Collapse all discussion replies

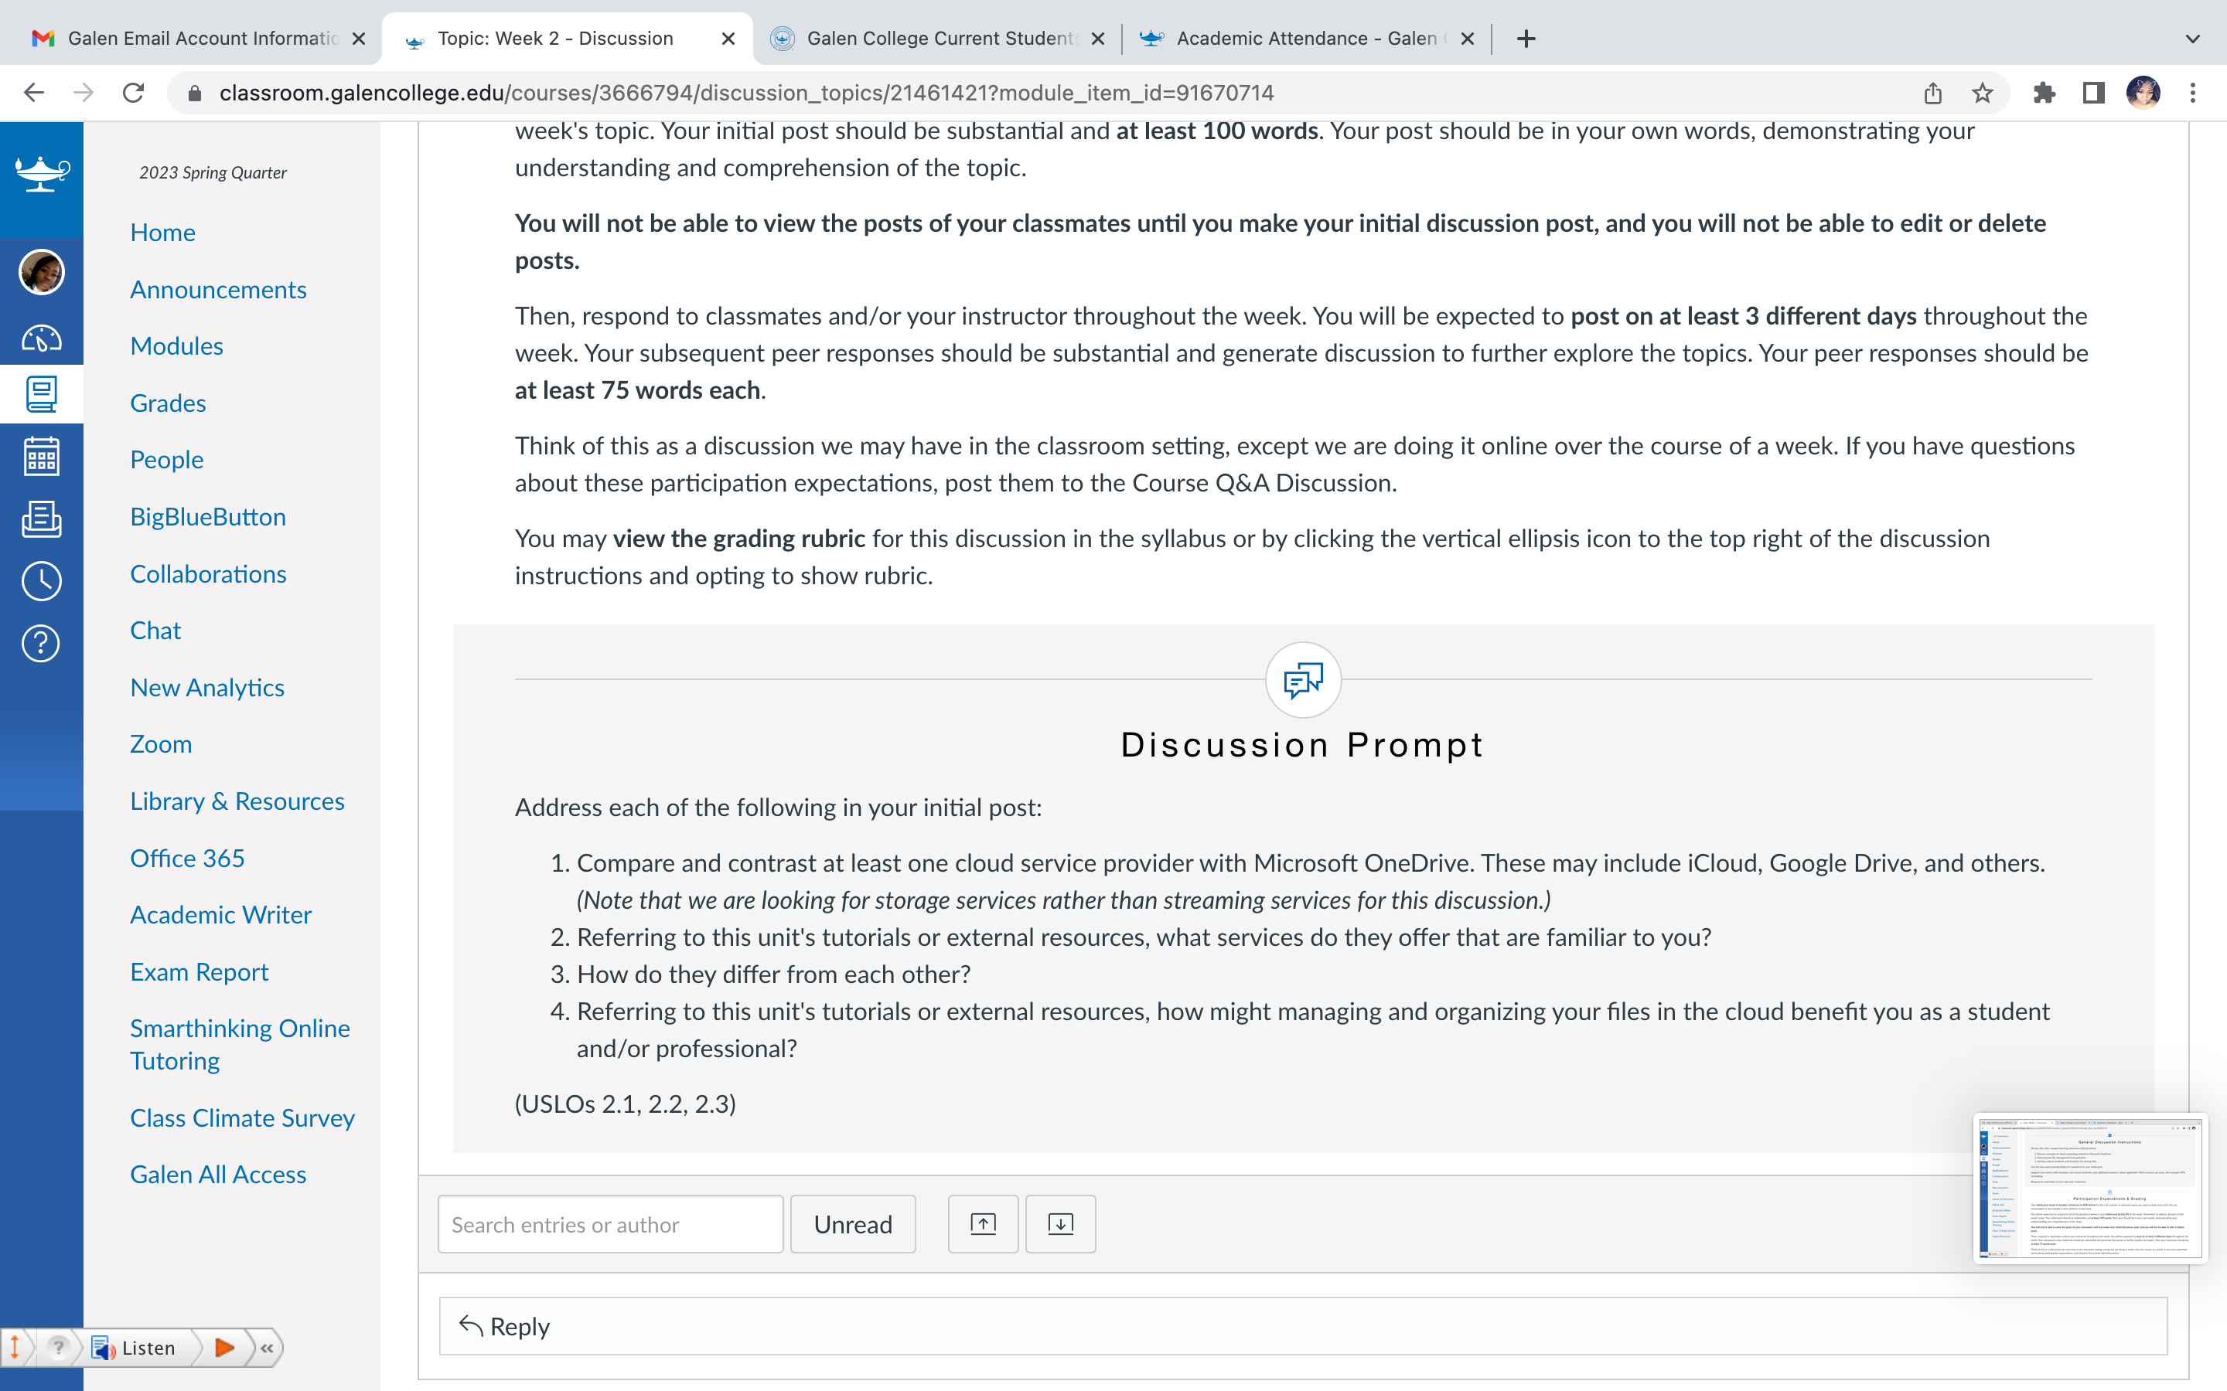983,1225
